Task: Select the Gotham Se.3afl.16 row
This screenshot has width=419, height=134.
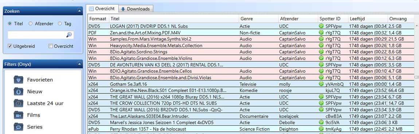Action: pyautogui.click(x=251, y=84)
